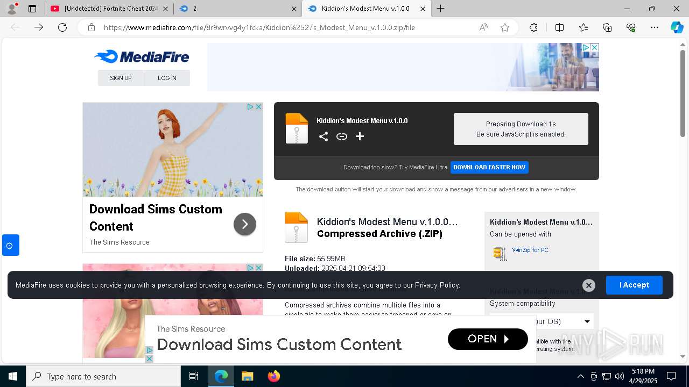Open Browser Essentials icon
The width and height of the screenshot is (689, 387).
point(631,27)
